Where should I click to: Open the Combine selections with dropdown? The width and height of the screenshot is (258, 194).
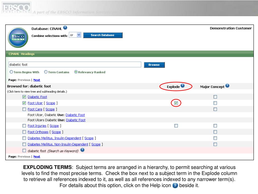pyautogui.click(x=75, y=35)
